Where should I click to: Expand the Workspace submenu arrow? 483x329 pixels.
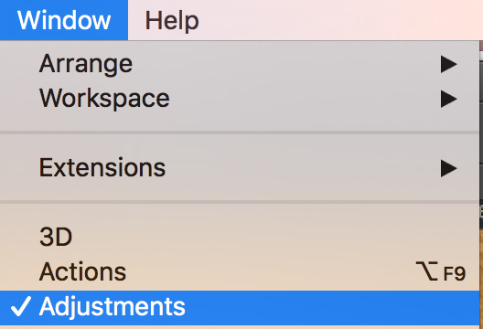[x=448, y=99]
